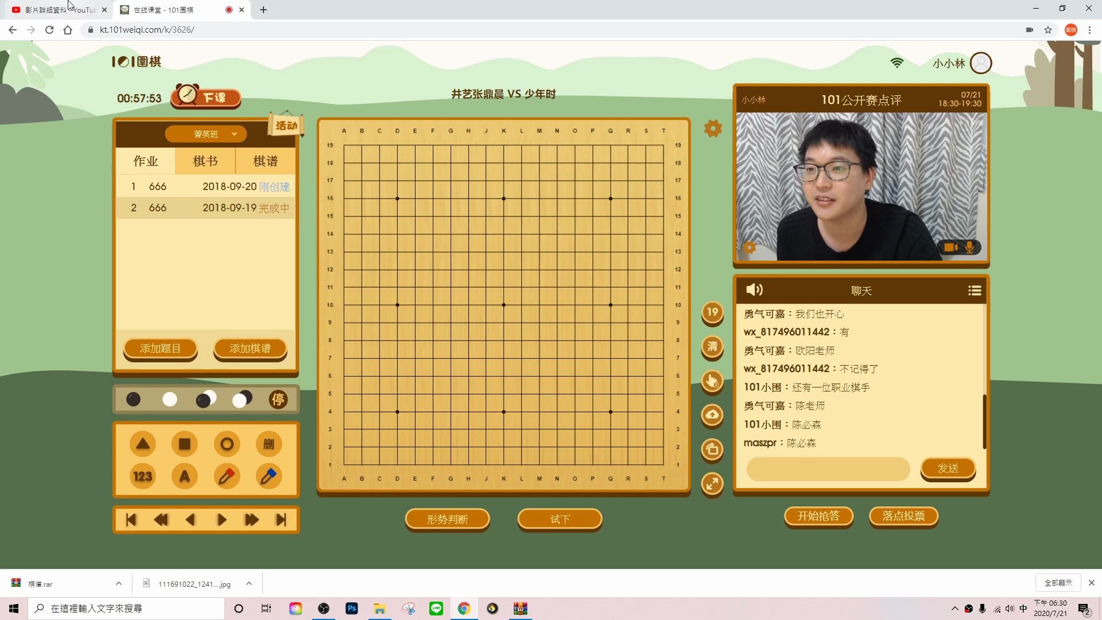This screenshot has width=1102, height=620.
Task: Pick the blue pen drawing tool
Action: (x=269, y=476)
